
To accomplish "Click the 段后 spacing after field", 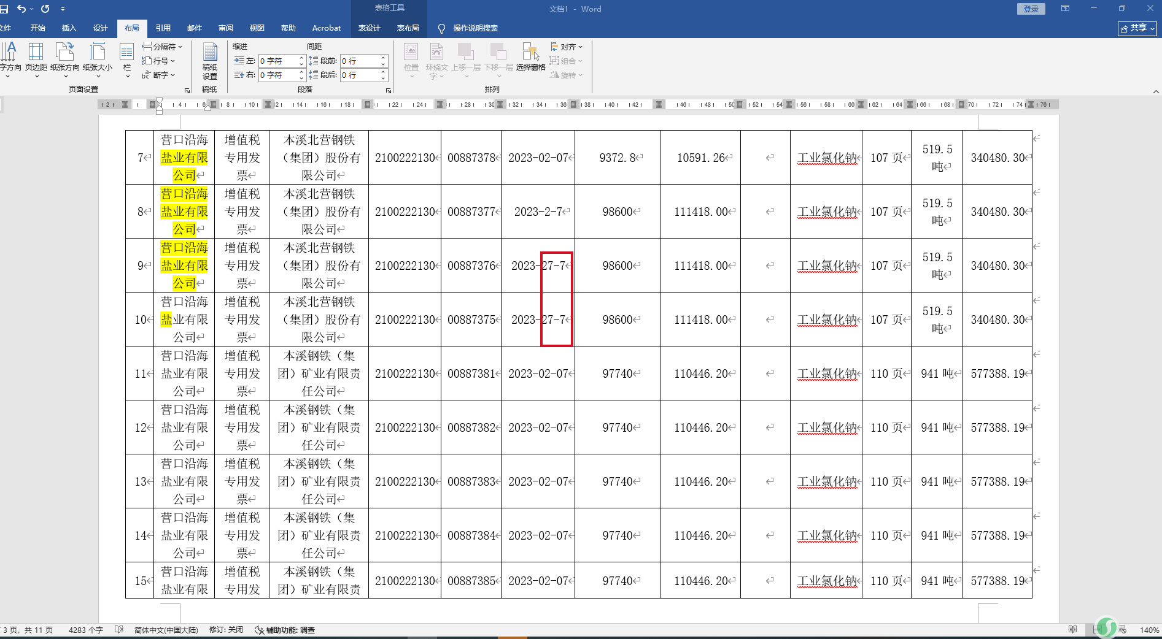I will [x=360, y=75].
